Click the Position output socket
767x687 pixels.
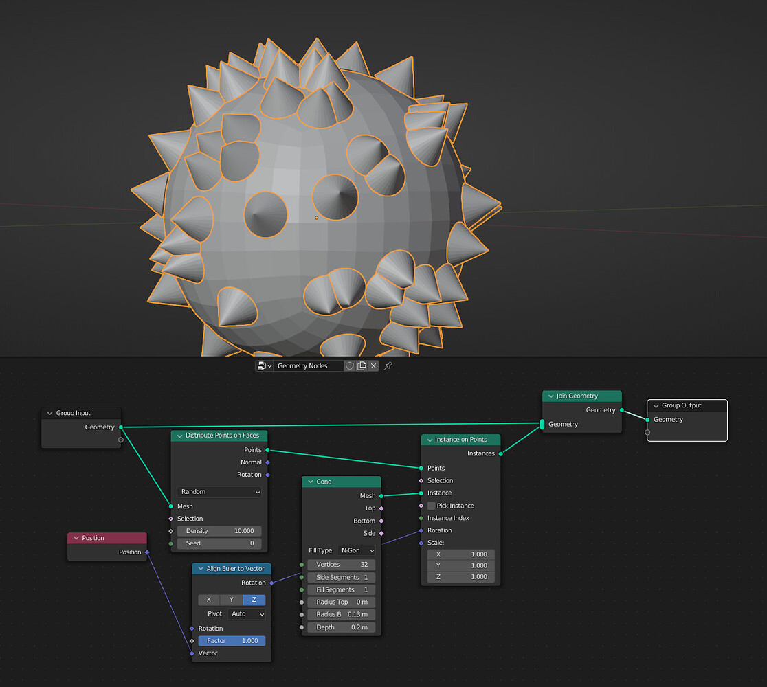pos(147,552)
